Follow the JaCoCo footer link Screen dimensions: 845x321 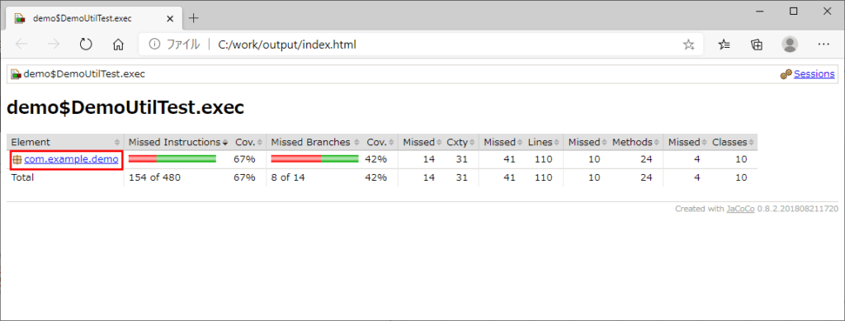pos(740,209)
